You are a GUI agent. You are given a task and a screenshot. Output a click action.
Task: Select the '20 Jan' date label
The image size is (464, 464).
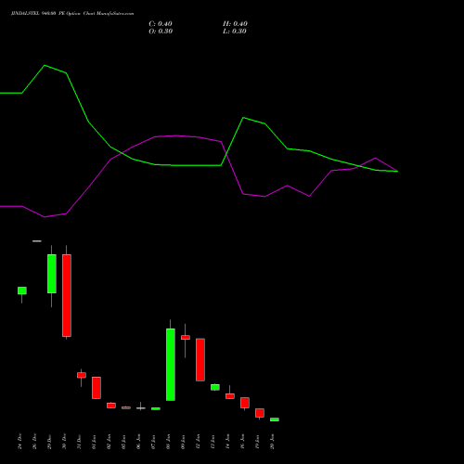pos(273,441)
